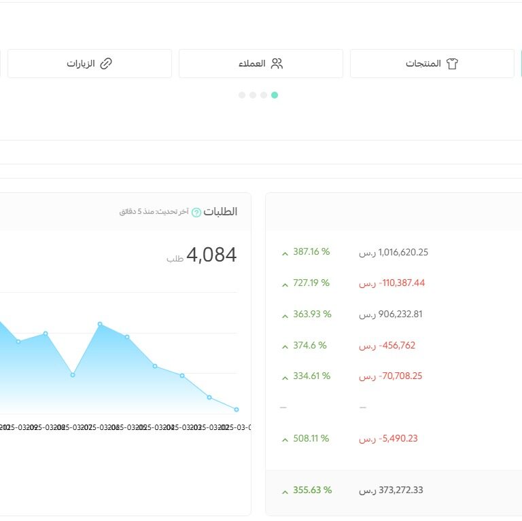
Task: Click the -5,490.23 ر.س value
Action: [x=388, y=439]
